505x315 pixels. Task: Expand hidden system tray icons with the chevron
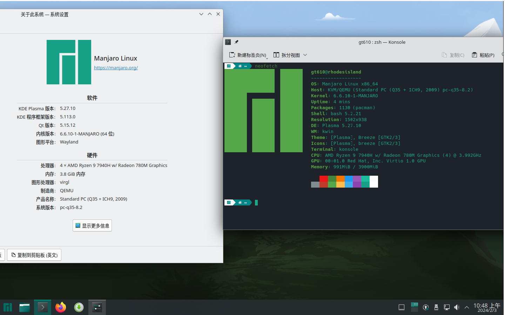(x=466, y=307)
